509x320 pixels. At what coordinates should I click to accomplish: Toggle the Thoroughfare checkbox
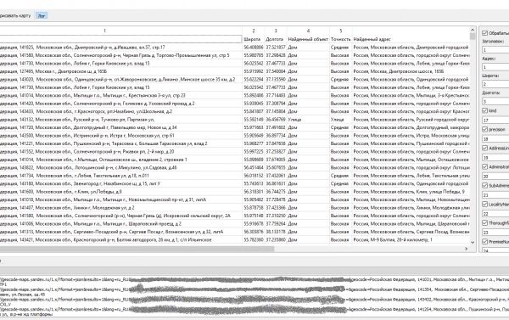click(x=484, y=223)
